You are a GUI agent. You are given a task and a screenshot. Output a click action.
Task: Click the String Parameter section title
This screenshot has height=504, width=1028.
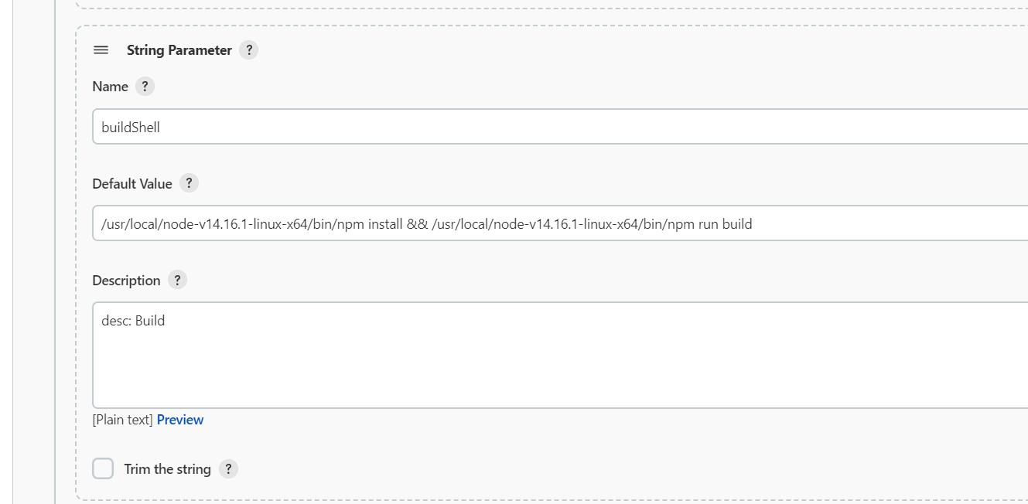[179, 50]
